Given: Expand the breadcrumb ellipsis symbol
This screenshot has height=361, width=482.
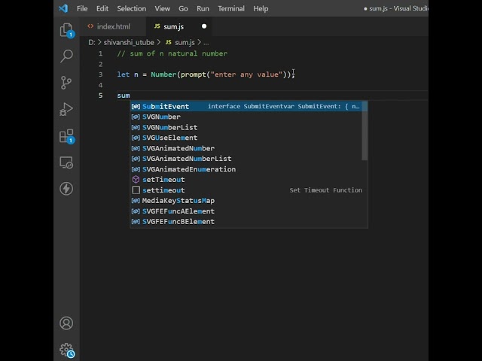Looking at the screenshot, I should coord(206,42).
